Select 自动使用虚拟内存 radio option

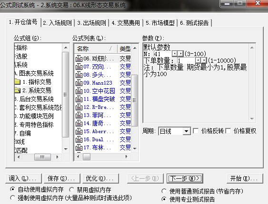tap(12, 189)
